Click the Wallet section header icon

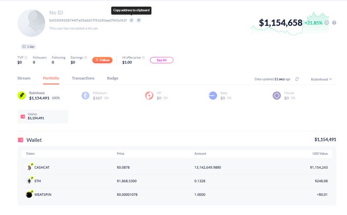20,140
